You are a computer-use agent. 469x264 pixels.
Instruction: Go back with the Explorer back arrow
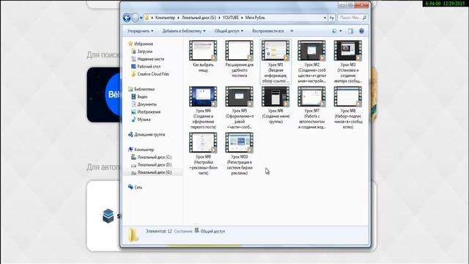(x=127, y=18)
